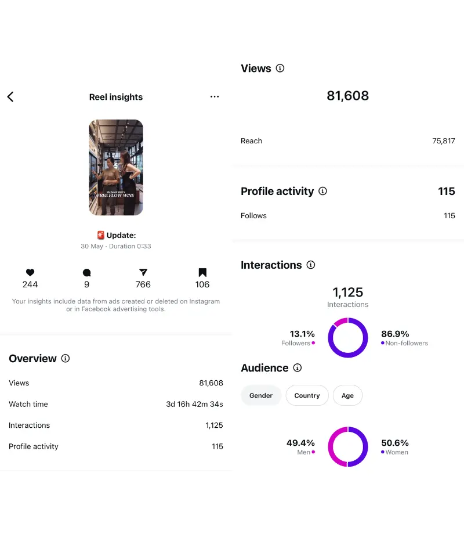464x552 pixels.
Task: Go back using the left arrow
Action: (10, 97)
